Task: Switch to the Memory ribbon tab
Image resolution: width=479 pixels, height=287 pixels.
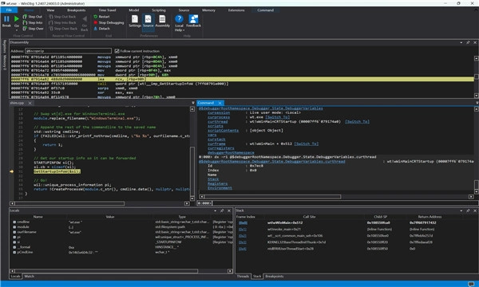Action: coord(208,10)
